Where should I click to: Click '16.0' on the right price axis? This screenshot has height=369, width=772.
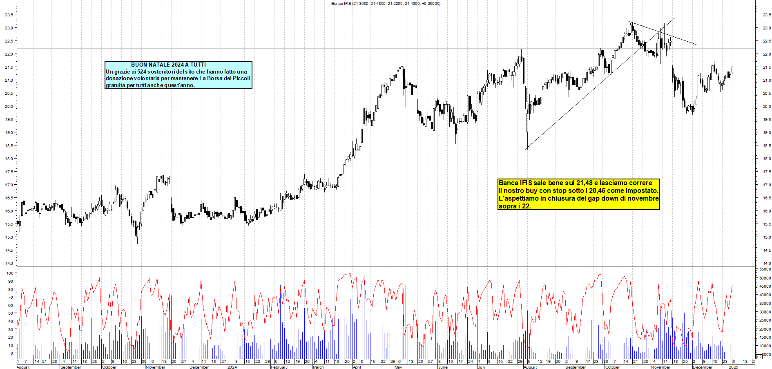(x=767, y=211)
